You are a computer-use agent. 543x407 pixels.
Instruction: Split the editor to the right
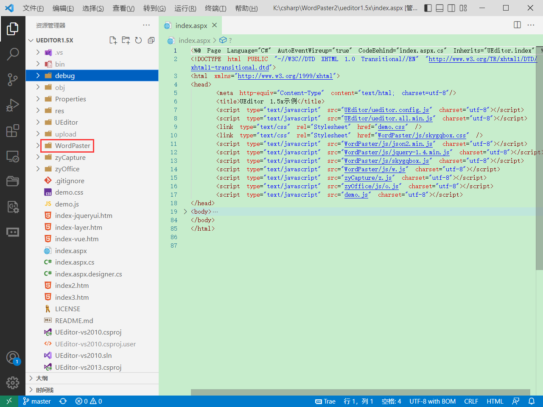point(517,25)
